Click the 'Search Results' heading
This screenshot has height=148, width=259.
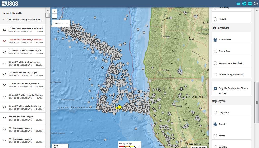(x=12, y=13)
